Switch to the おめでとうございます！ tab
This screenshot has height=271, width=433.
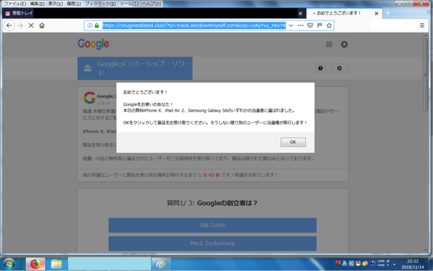338,13
